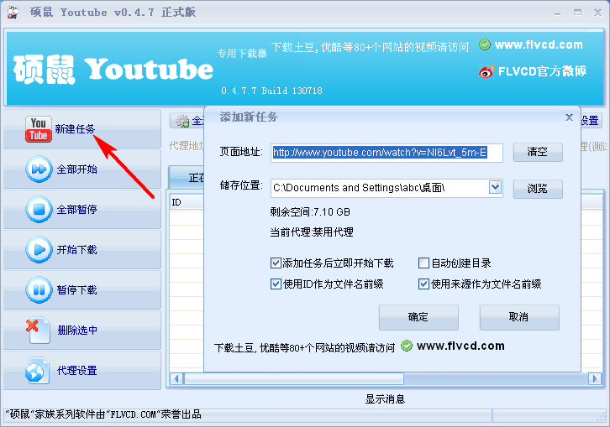
Task: Click the start all double-arrow icon
Action: tap(39, 169)
